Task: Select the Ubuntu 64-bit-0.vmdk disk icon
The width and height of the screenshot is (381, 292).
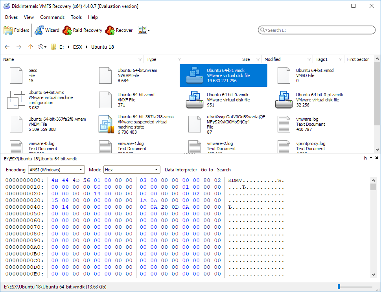Action: [194, 100]
